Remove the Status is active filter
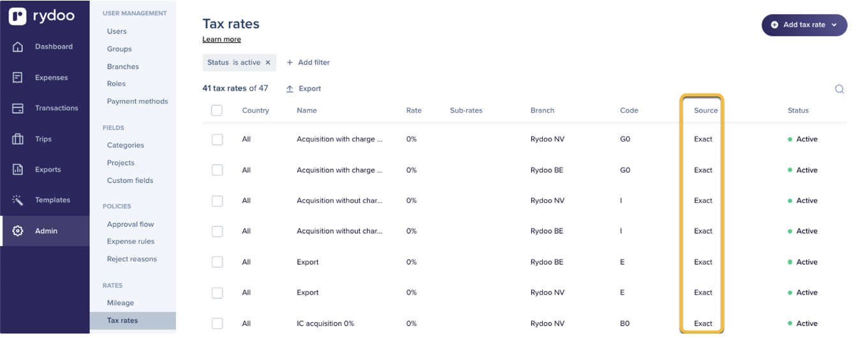 (x=268, y=62)
